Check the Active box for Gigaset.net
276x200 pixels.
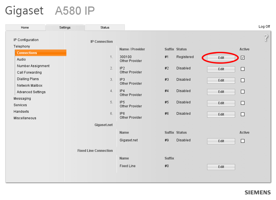243,141
